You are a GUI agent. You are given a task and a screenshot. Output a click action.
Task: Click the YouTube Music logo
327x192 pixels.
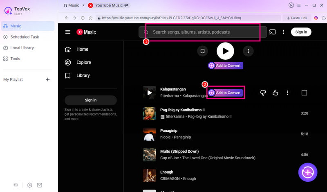coord(86,32)
